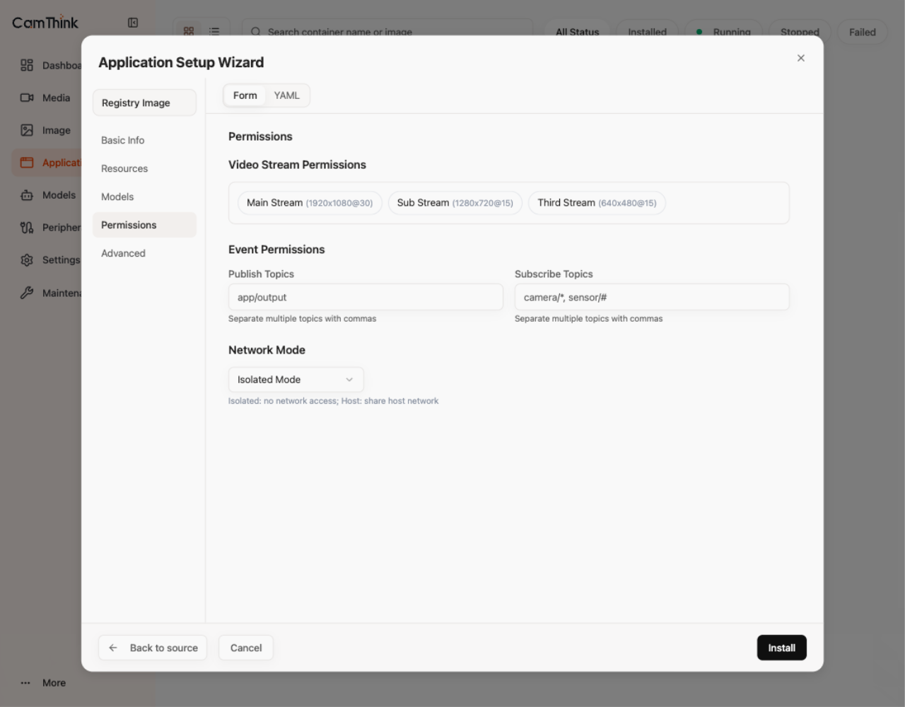905x707 pixels.
Task: Open the More ellipsis icon
Action: coord(25,683)
